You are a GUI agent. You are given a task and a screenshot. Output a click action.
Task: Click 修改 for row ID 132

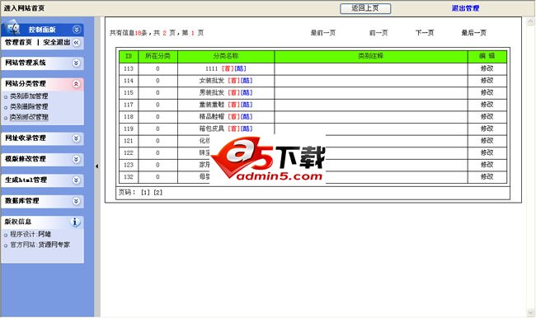[x=487, y=176]
